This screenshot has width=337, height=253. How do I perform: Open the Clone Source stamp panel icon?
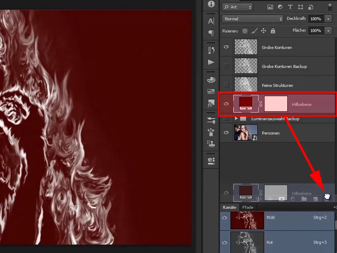click(211, 144)
